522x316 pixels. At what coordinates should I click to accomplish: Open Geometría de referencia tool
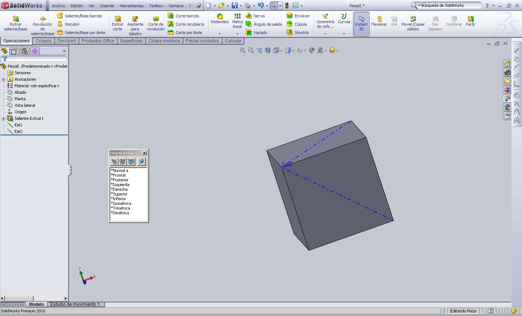325,21
